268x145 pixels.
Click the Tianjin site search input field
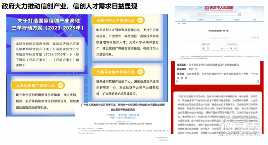point(218,14)
